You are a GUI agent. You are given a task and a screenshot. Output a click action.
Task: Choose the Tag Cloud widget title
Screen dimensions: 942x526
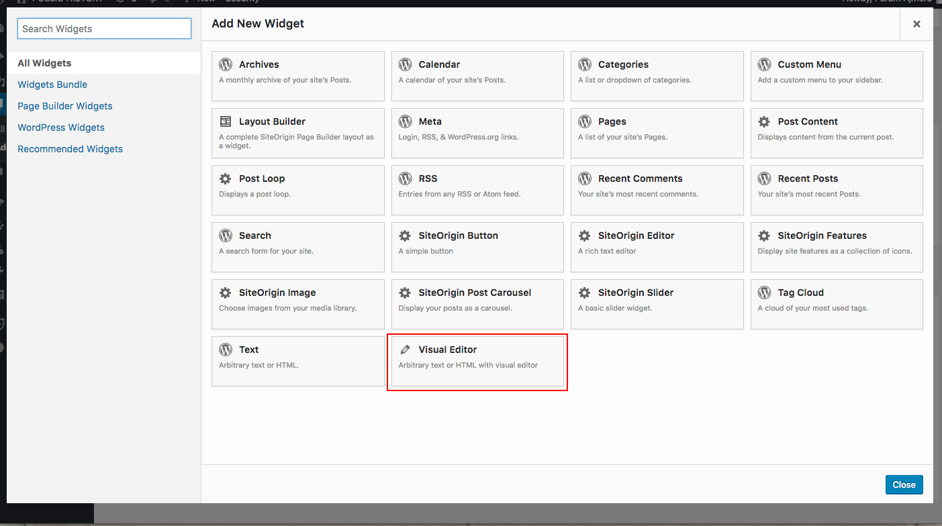pos(800,293)
